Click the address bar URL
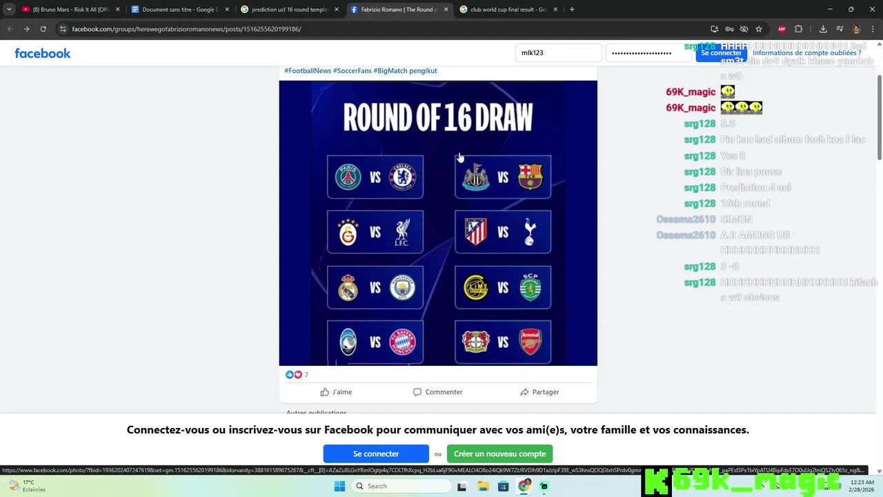 (186, 29)
